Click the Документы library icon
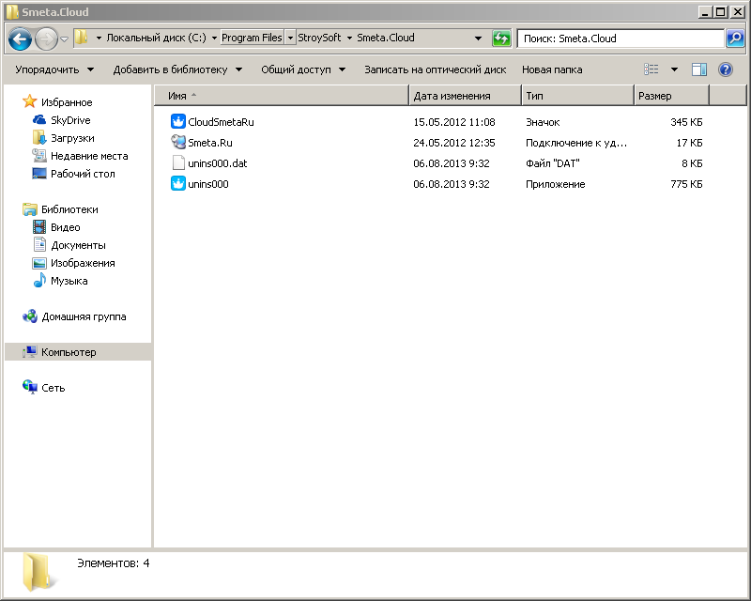The width and height of the screenshot is (751, 601). pos(39,244)
